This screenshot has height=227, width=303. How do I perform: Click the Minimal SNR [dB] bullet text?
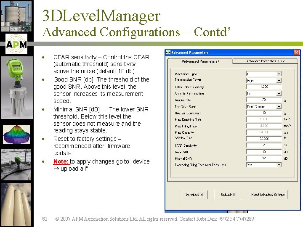click(101, 120)
